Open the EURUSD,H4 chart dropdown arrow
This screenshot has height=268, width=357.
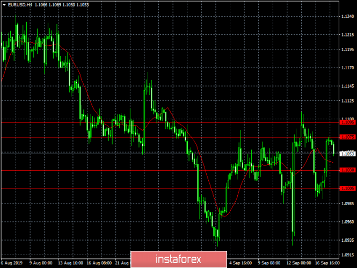(x=4, y=5)
